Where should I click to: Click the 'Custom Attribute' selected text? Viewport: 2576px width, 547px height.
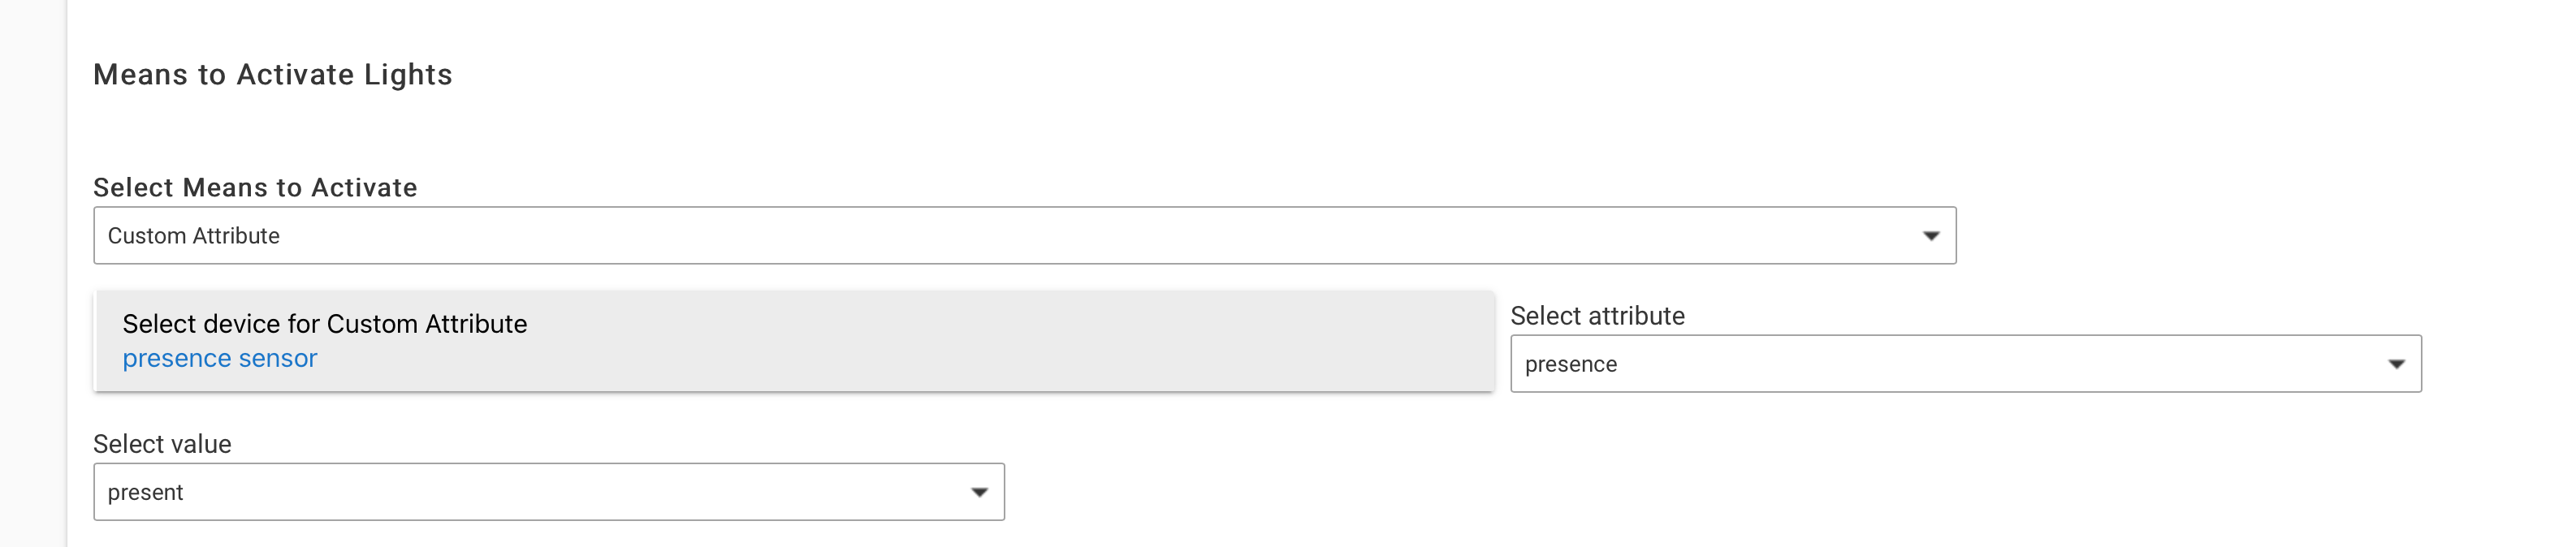point(194,236)
